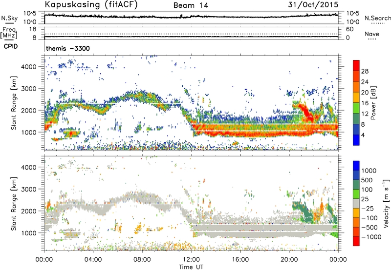Click the N.Search legend label

click(x=377, y=18)
